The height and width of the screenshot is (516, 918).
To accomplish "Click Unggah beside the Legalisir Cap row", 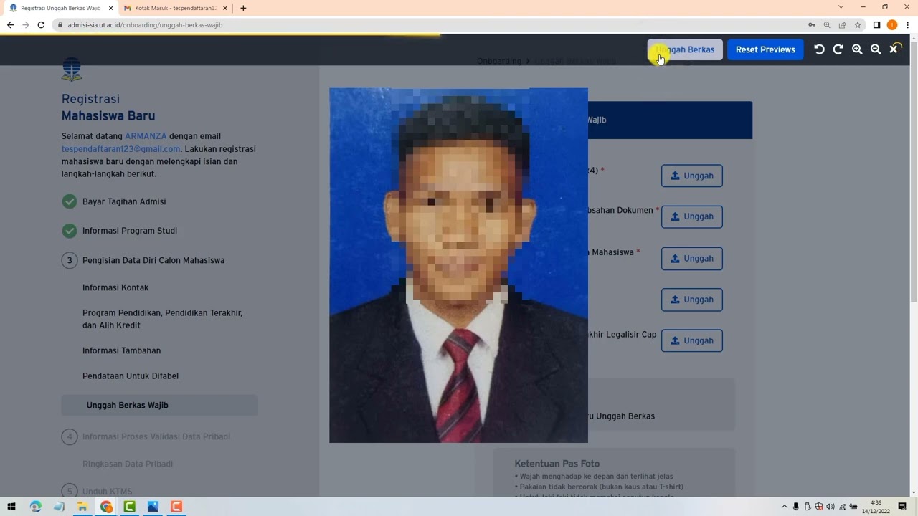I will point(691,340).
